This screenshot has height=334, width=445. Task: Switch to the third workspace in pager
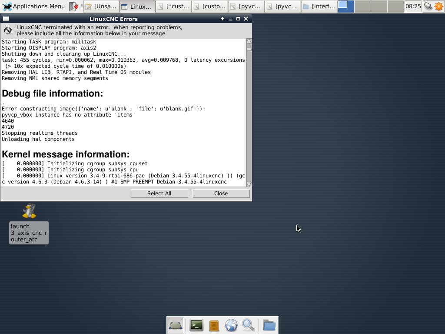tap(379, 7)
